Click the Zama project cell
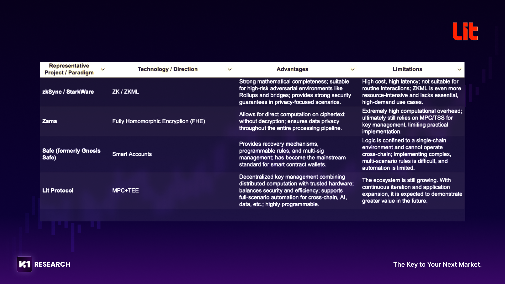The image size is (505, 284). [x=50, y=121]
